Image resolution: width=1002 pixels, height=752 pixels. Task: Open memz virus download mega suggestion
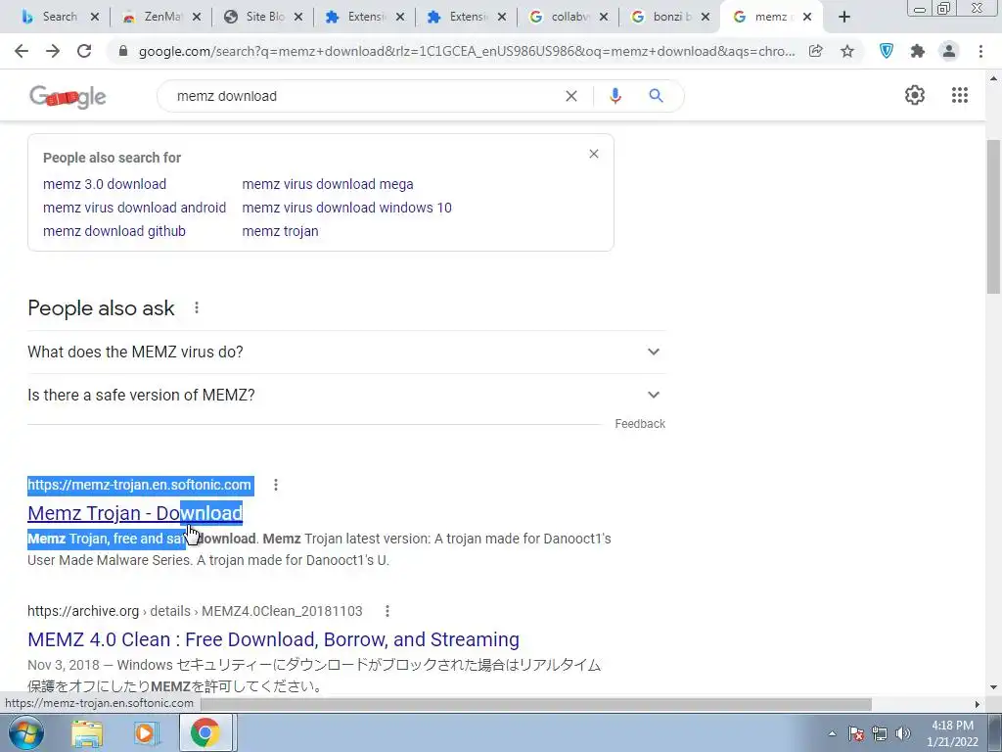coord(328,184)
